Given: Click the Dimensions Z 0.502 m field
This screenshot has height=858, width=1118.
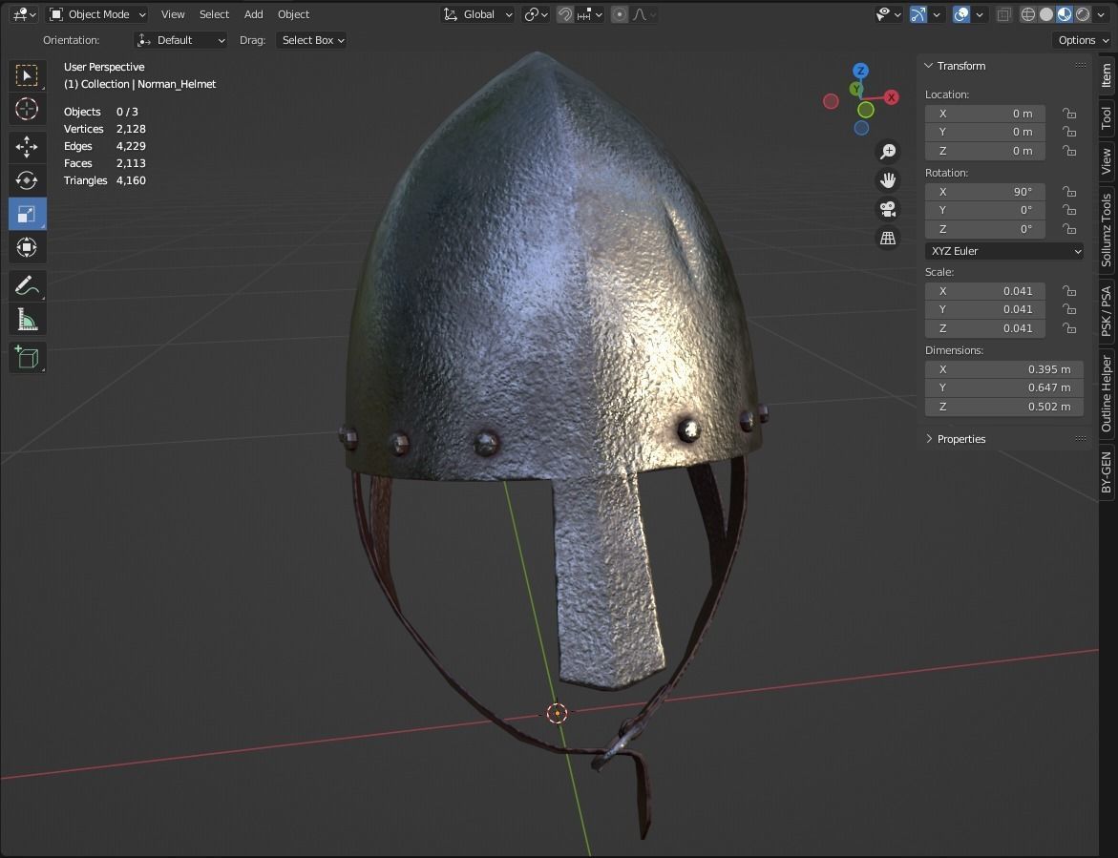Looking at the screenshot, I should click(1004, 407).
